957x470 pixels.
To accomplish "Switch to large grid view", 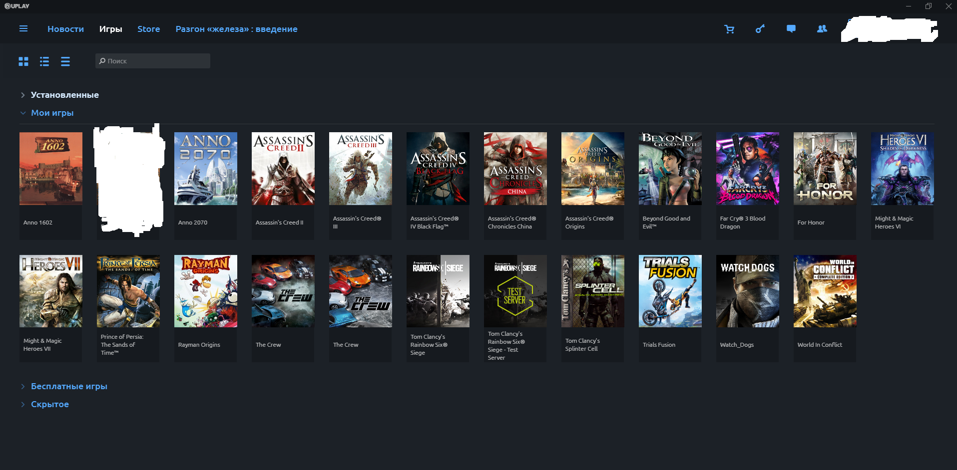I will tap(23, 61).
